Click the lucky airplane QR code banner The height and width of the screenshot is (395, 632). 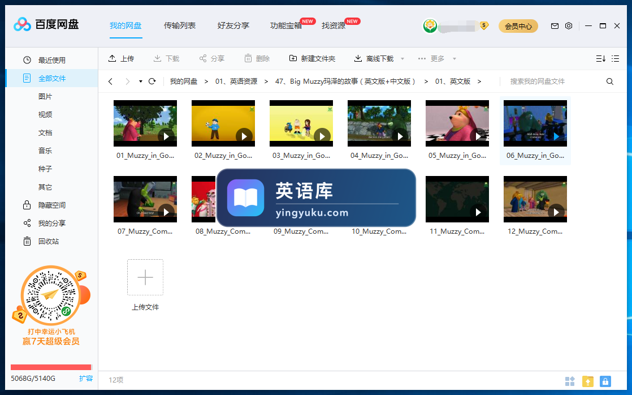51,306
